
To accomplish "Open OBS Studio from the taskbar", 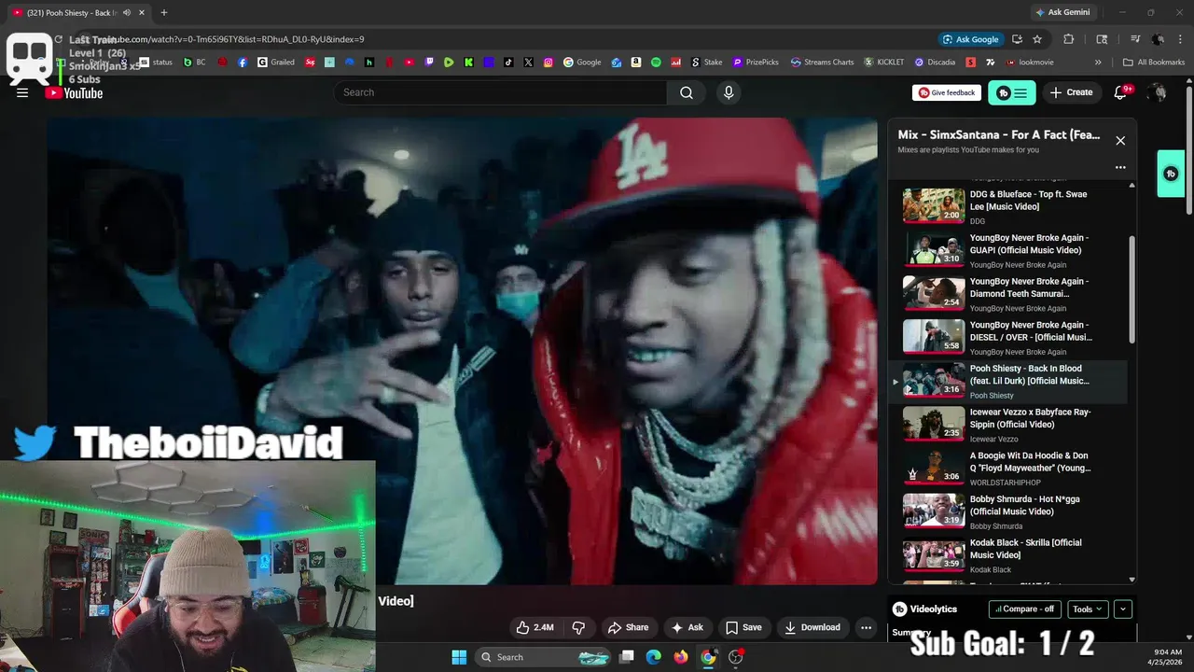I will [x=735, y=657].
